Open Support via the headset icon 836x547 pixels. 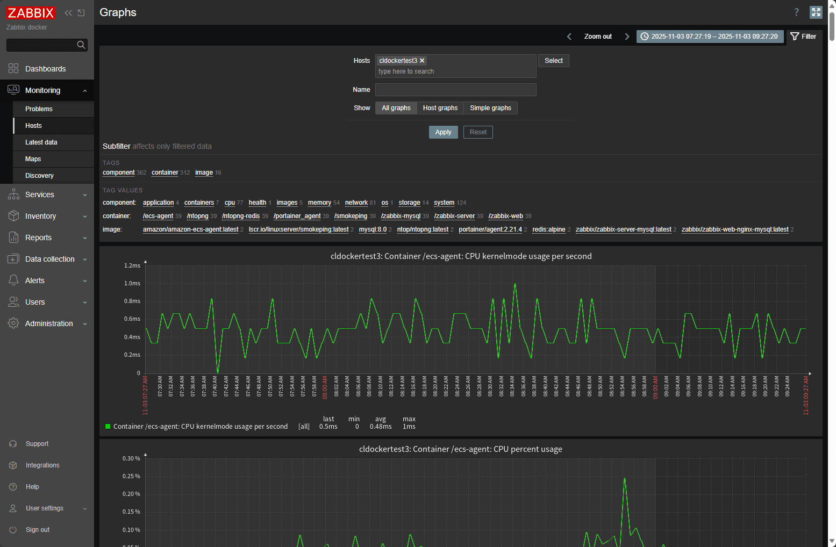pos(13,443)
